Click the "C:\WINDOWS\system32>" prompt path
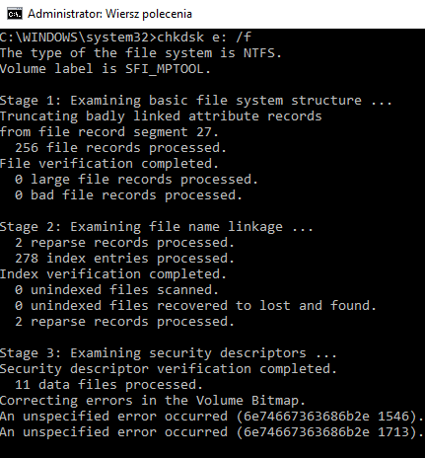425x458 pixels. [x=78, y=38]
